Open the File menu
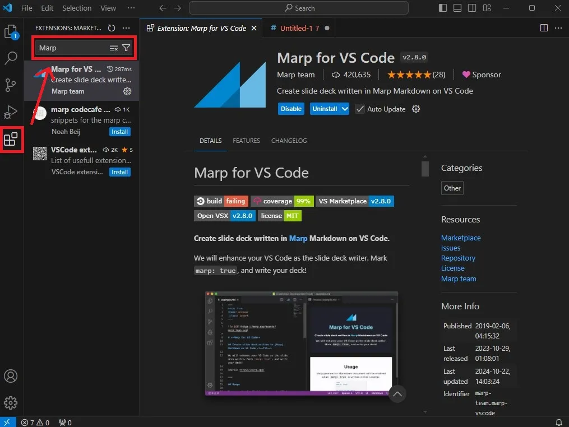569x427 pixels. (x=26, y=8)
